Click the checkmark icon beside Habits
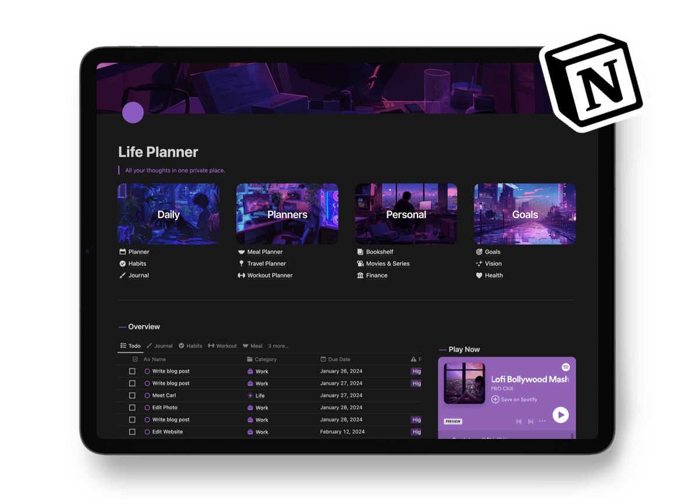692x504 pixels. 123,263
